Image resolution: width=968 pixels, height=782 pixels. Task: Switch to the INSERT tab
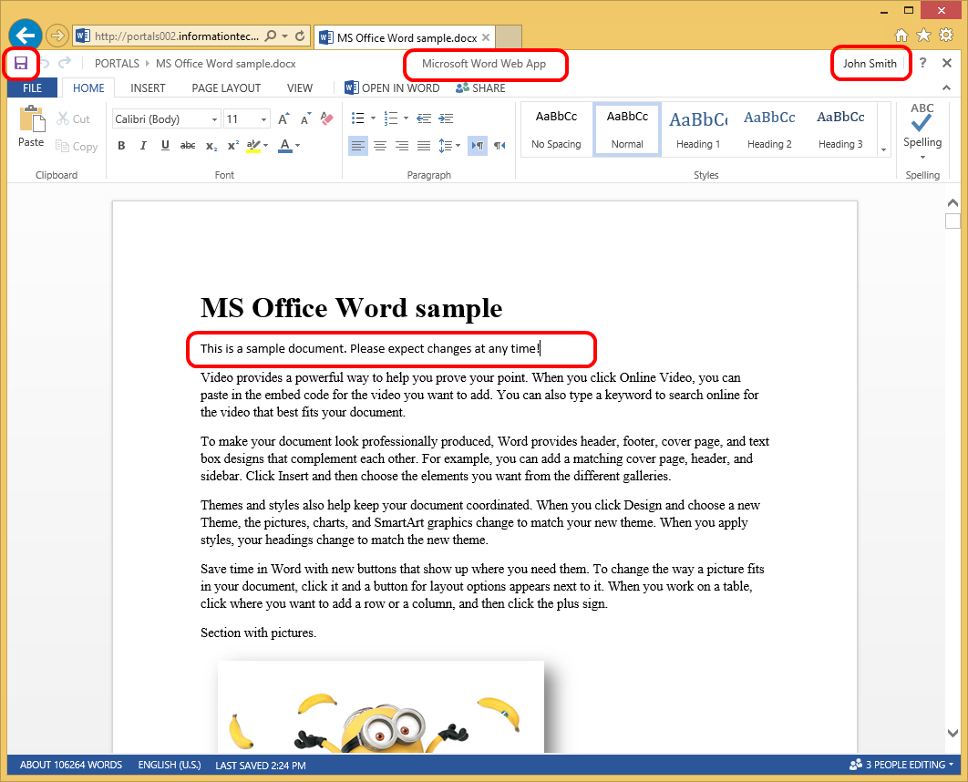pyautogui.click(x=148, y=87)
